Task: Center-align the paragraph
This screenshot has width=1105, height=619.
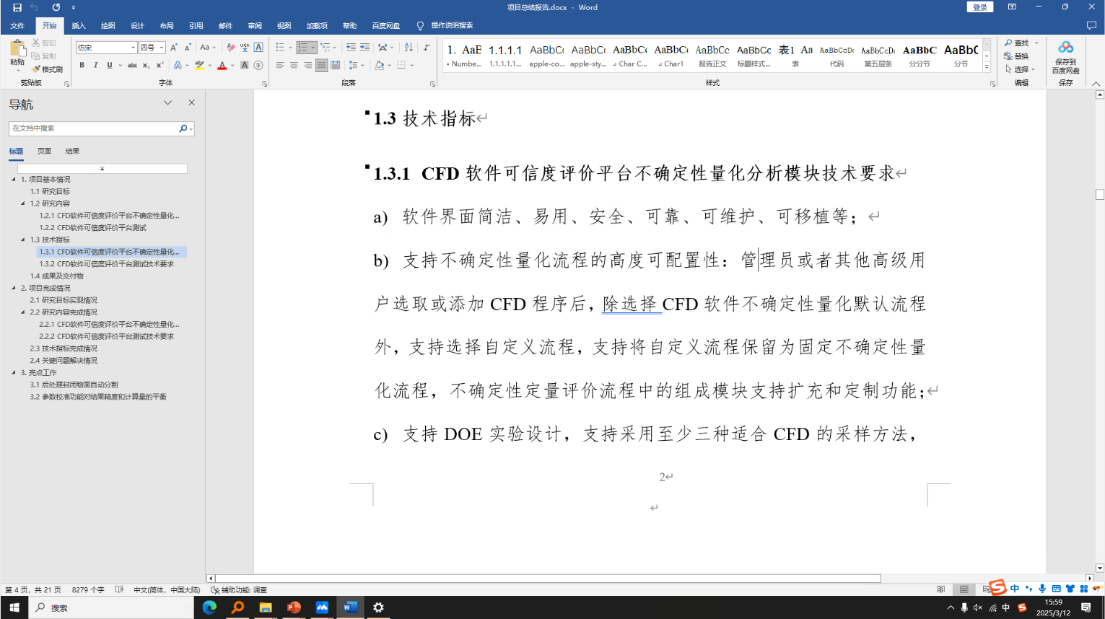Action: [294, 65]
